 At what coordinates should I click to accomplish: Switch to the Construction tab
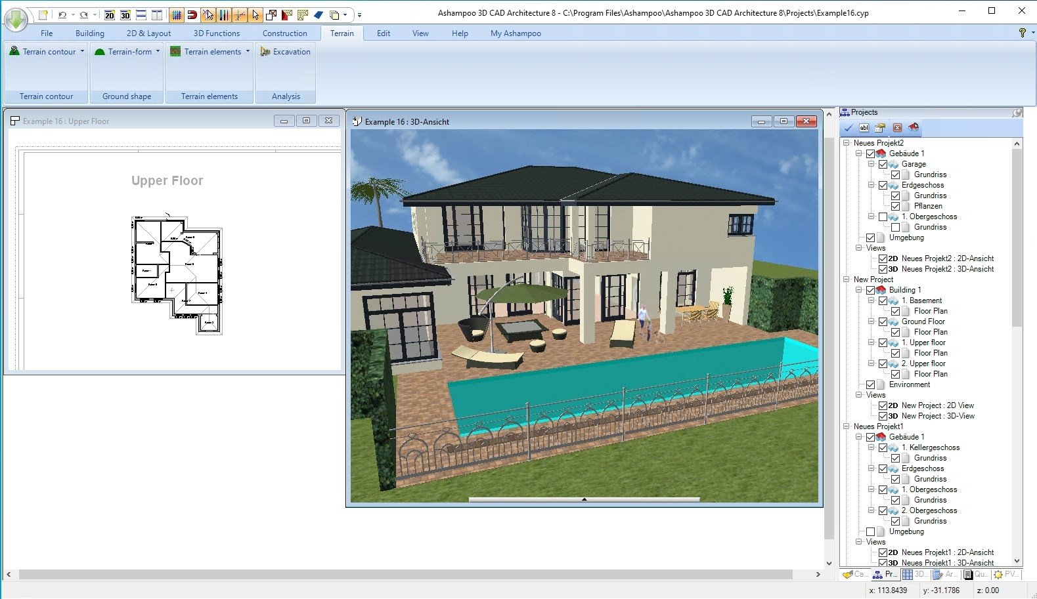285,33
